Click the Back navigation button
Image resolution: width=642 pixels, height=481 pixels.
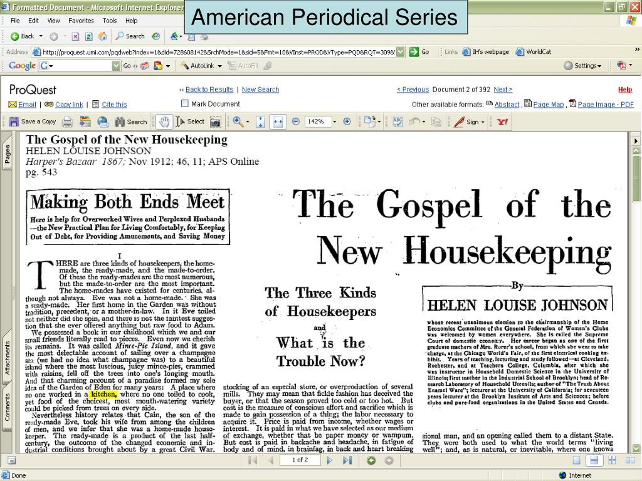coord(22,36)
